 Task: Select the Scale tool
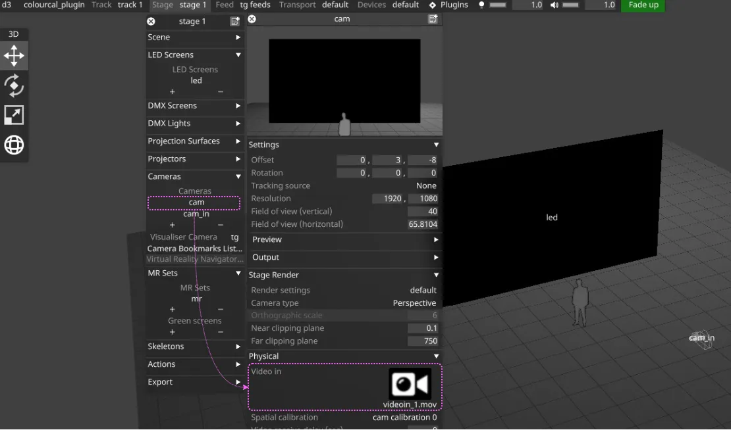[x=14, y=114]
